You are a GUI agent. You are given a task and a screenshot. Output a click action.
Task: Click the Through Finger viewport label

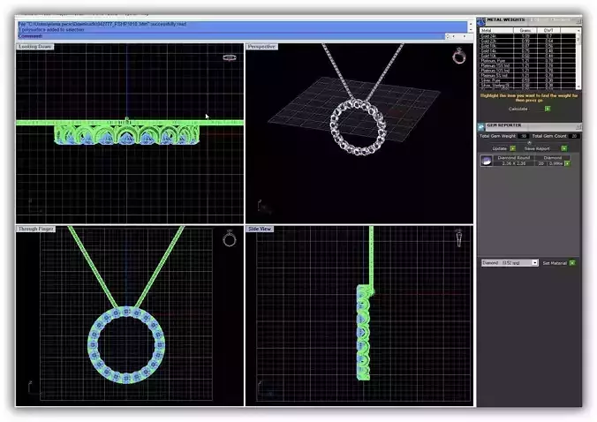coord(36,229)
